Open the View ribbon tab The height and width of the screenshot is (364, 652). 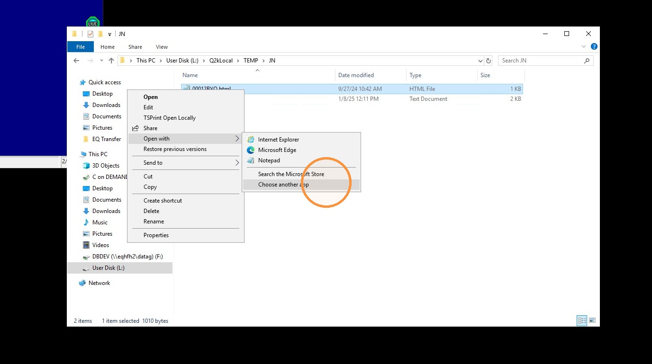click(162, 47)
